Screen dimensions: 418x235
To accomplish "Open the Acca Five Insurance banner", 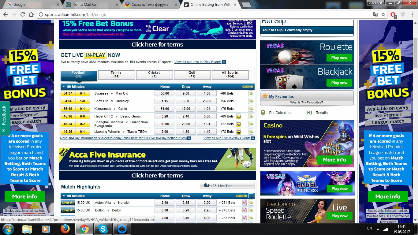I will click(x=157, y=159).
